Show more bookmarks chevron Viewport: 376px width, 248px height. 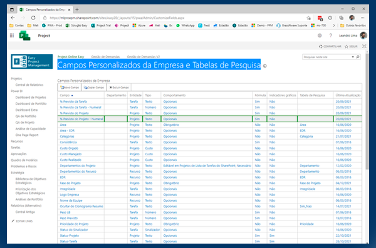[x=333, y=26]
